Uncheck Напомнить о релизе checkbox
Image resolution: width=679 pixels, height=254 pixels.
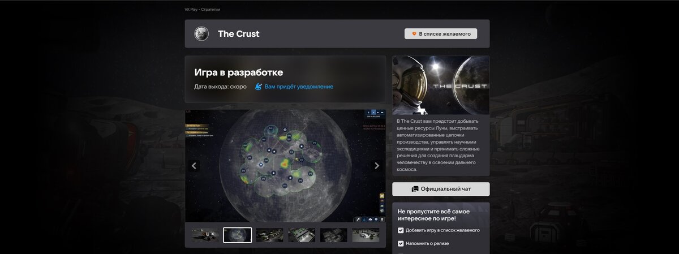click(x=401, y=244)
